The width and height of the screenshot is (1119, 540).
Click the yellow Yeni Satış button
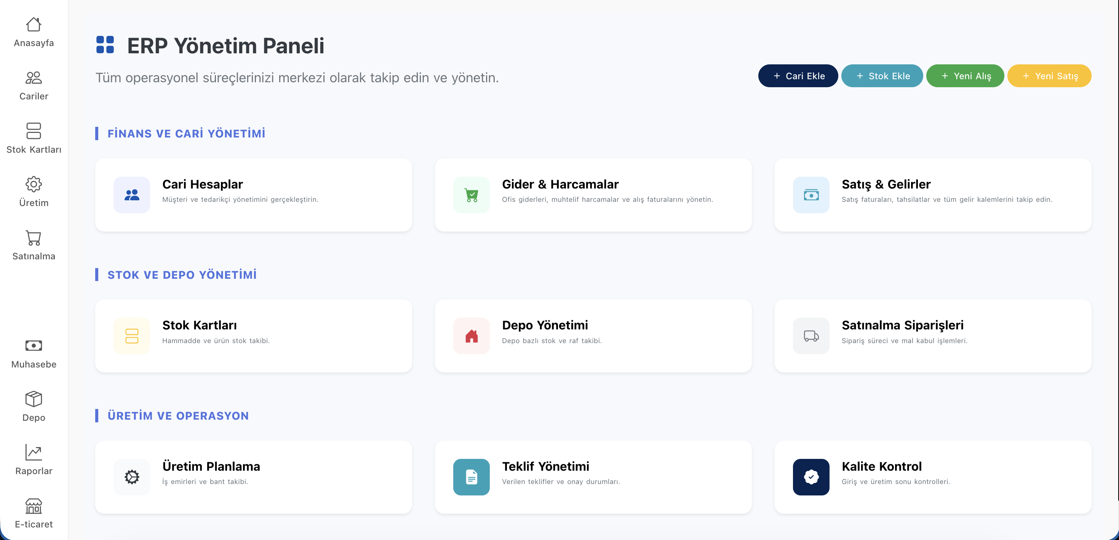pos(1049,76)
